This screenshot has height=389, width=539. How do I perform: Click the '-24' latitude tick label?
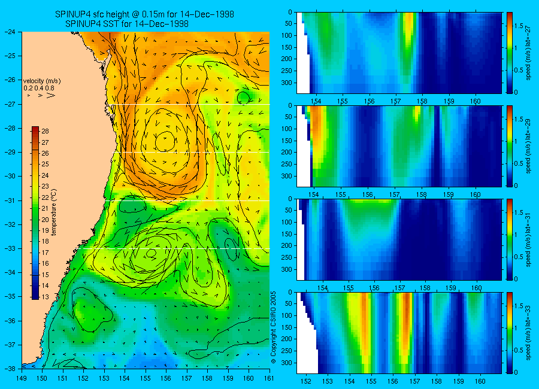10,32
